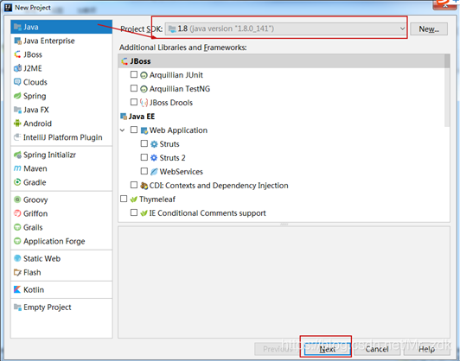This screenshot has width=460, height=361.
Task: Click the JBoss Drools icon
Action: (x=144, y=103)
